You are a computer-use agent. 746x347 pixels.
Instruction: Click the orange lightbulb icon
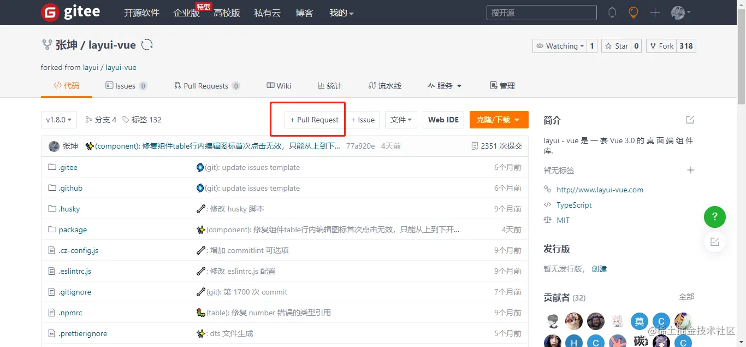tap(633, 12)
